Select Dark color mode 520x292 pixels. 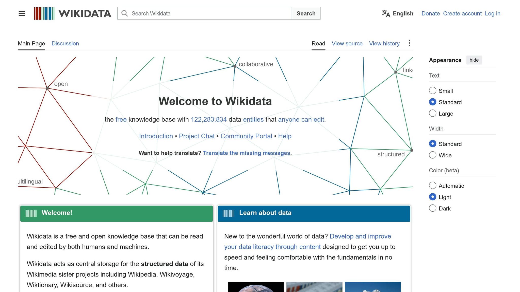coord(433,208)
